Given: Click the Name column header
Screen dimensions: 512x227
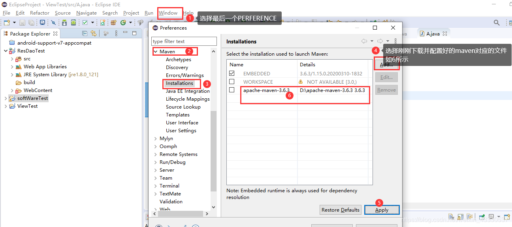Looking at the screenshot, I should click(262, 65).
